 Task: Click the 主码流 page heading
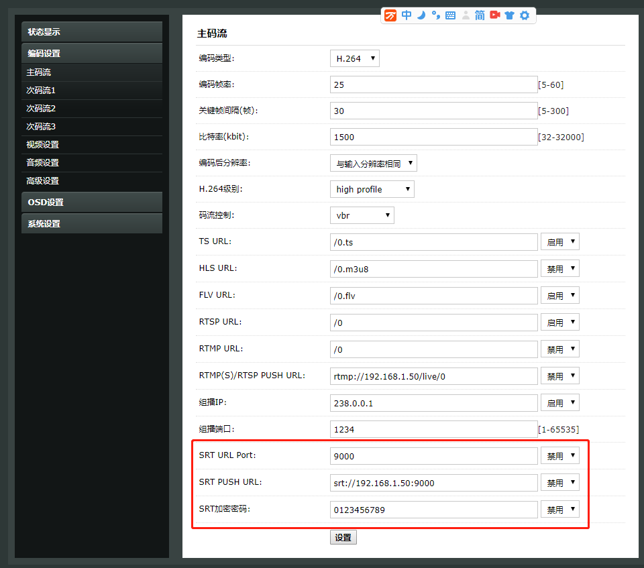(212, 34)
